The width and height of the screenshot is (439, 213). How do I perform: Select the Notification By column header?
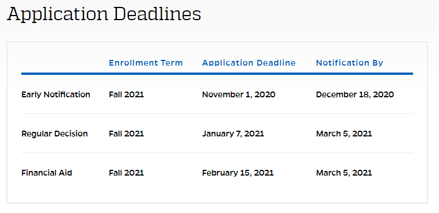349,63
